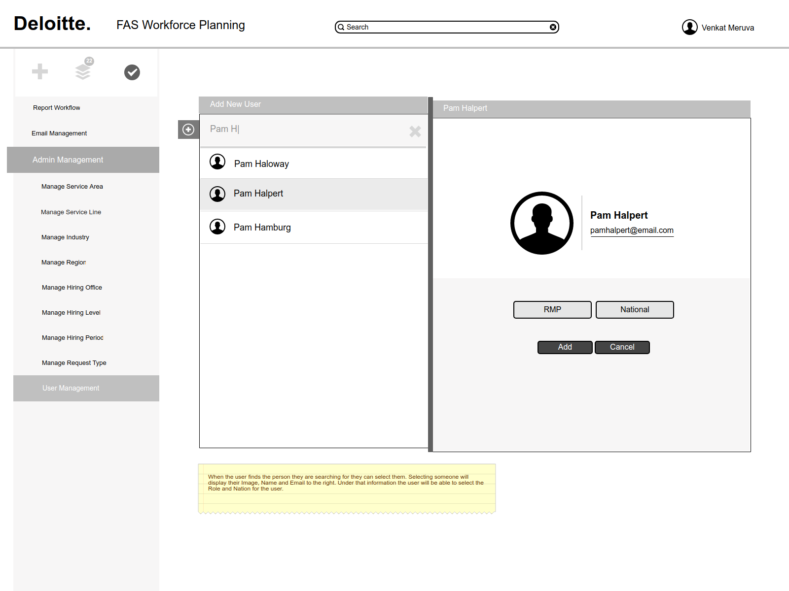Click avatar icon beside Pam Haloway

click(x=217, y=162)
